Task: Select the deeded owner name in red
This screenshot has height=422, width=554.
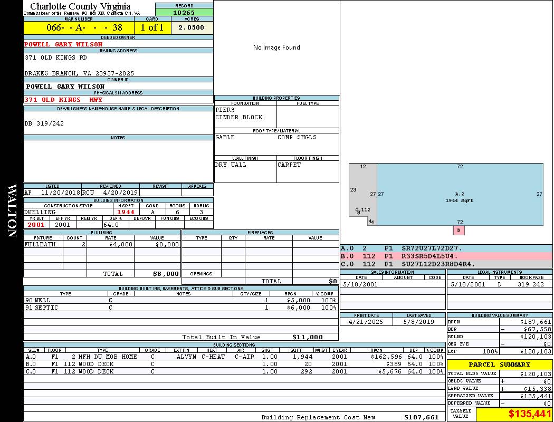Action: coord(64,44)
